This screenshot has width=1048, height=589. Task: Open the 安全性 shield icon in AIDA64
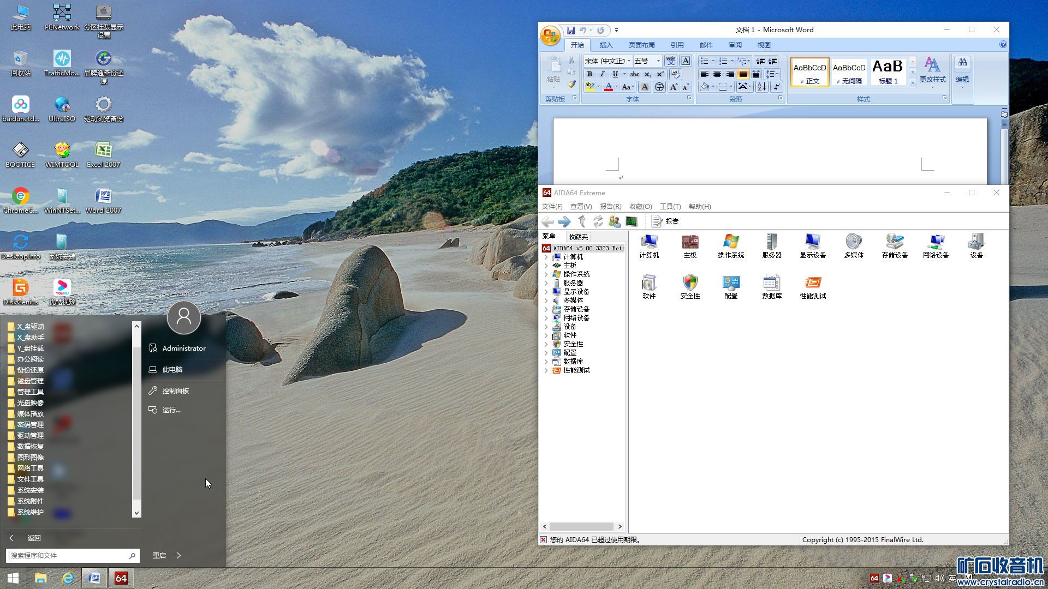(690, 287)
